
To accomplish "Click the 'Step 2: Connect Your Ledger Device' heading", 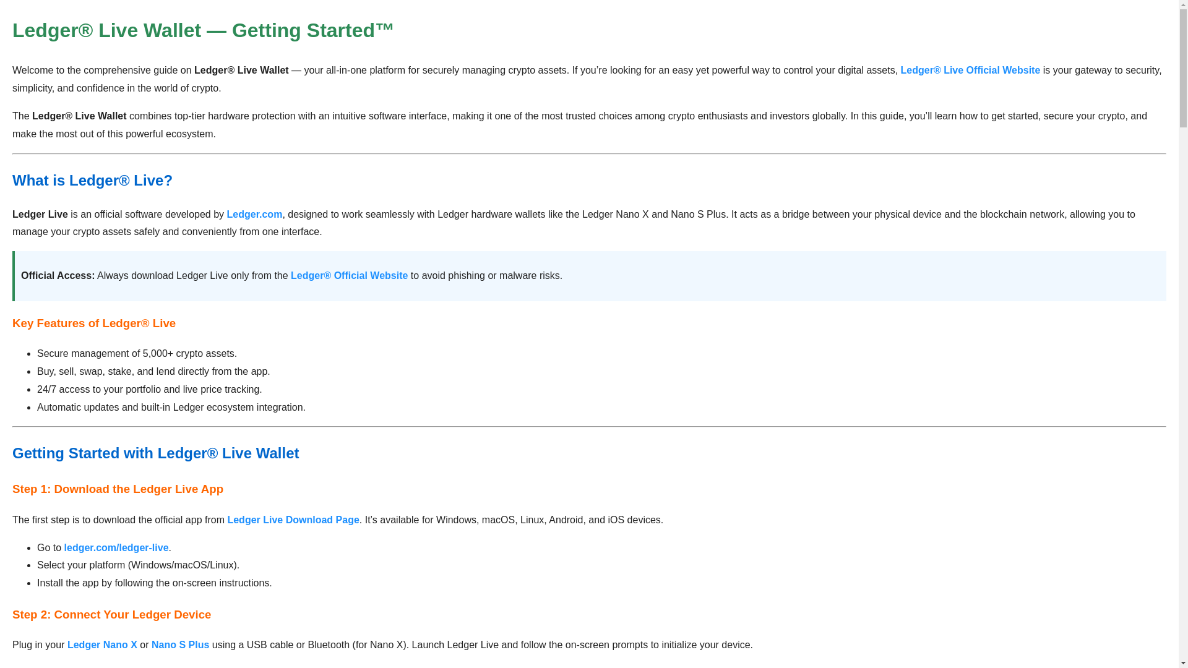I will pyautogui.click(x=111, y=615).
